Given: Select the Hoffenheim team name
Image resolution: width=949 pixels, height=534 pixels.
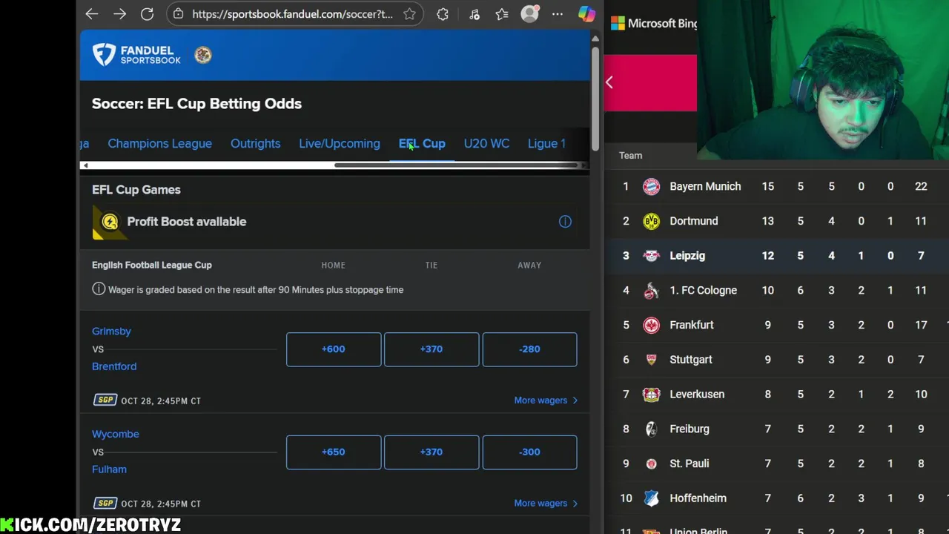Looking at the screenshot, I should pos(698,498).
